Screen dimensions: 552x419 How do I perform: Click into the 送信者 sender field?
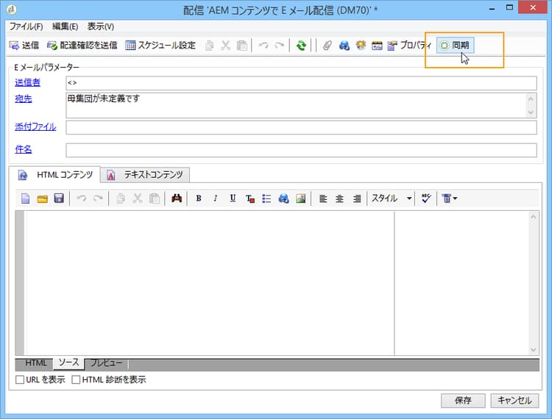tap(301, 83)
